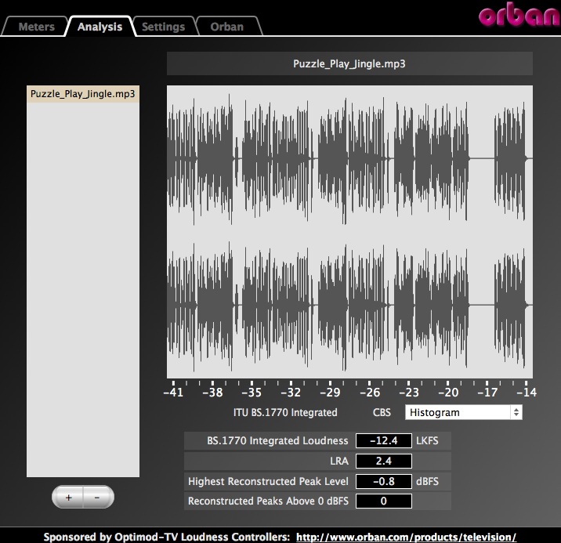Click the Puzzle_Play_Jingle.mp3 title bar above waveform
The height and width of the screenshot is (543, 561).
[349, 64]
